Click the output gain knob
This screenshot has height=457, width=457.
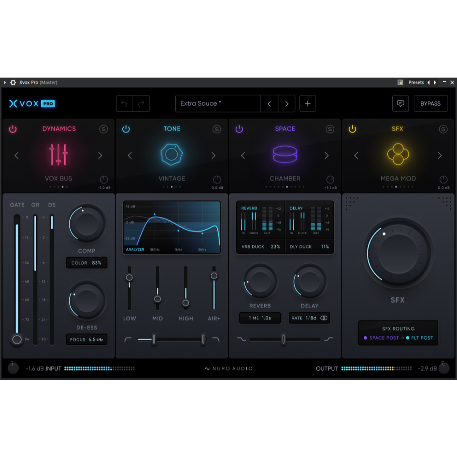444,368
